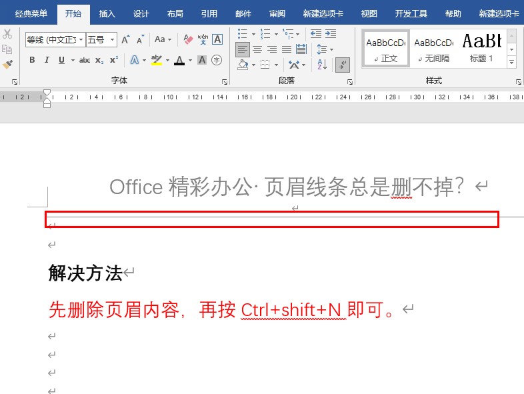Open the Clipboard pane launcher
Screen dimensions: 524x394
click(15, 81)
